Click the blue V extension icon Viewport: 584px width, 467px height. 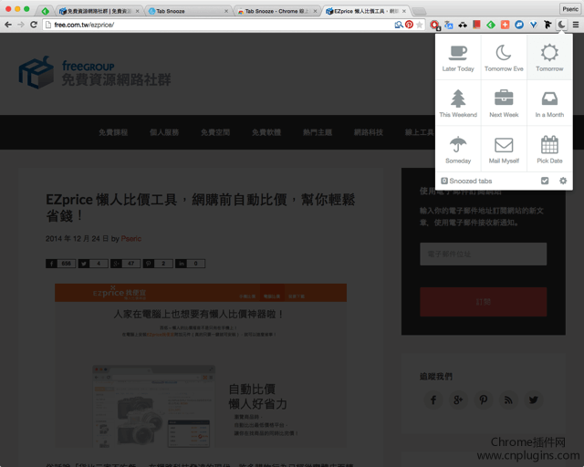(533, 25)
